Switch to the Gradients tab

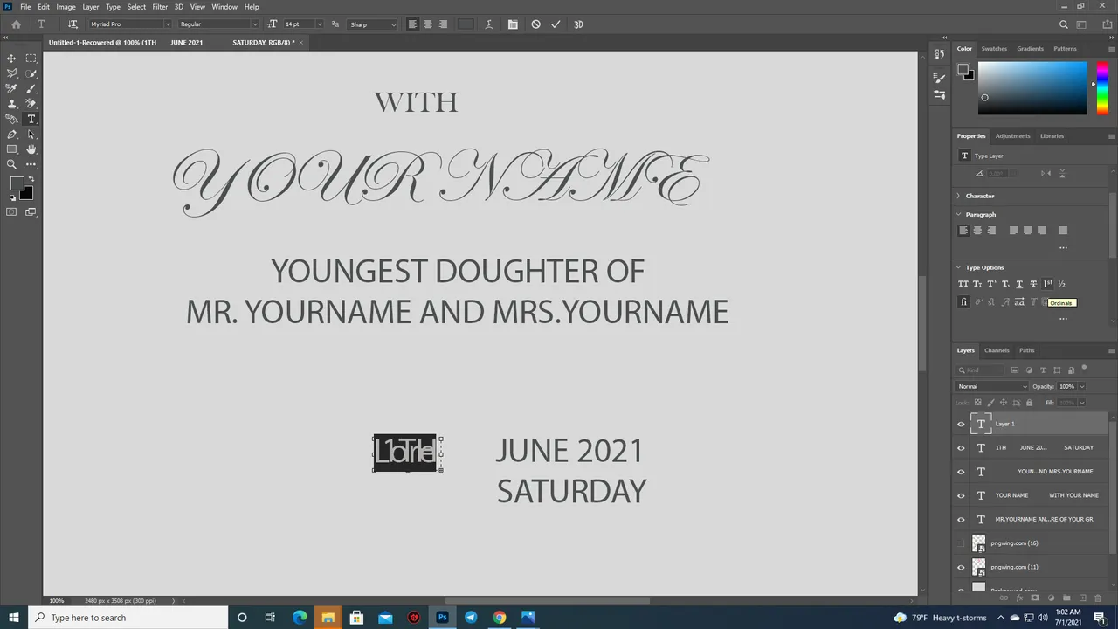[x=1030, y=49]
